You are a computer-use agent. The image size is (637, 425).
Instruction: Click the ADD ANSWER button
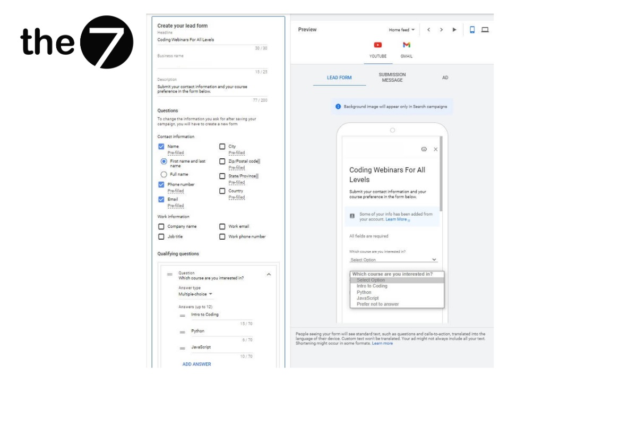[196, 364]
